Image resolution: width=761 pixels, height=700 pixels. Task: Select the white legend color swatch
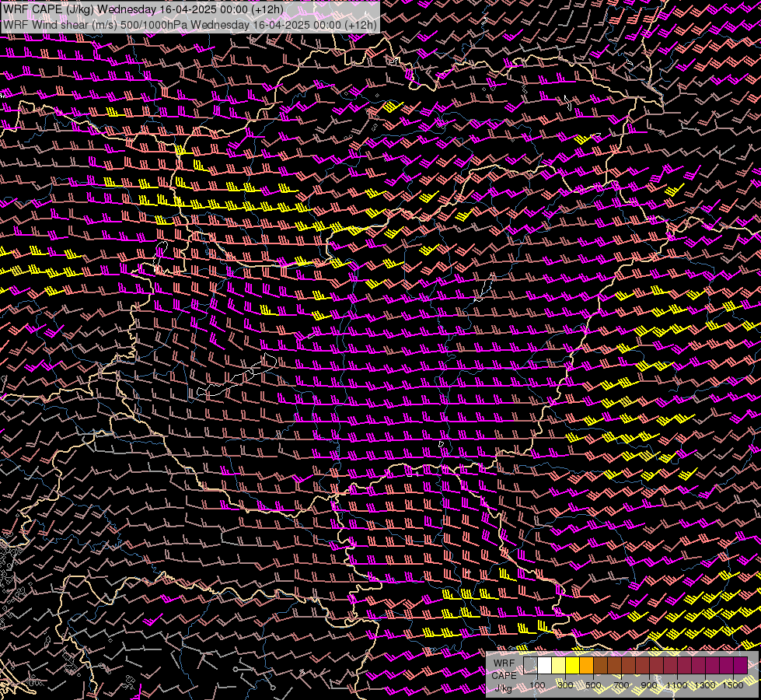[545, 666]
